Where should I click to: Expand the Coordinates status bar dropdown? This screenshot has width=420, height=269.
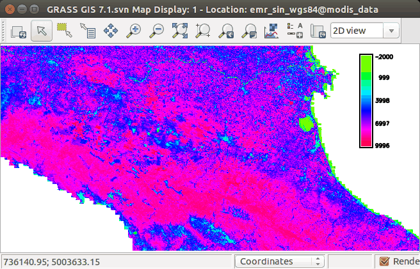pyautogui.click(x=280, y=261)
